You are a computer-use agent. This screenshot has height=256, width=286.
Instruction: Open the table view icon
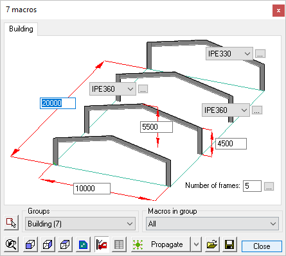point(119,244)
